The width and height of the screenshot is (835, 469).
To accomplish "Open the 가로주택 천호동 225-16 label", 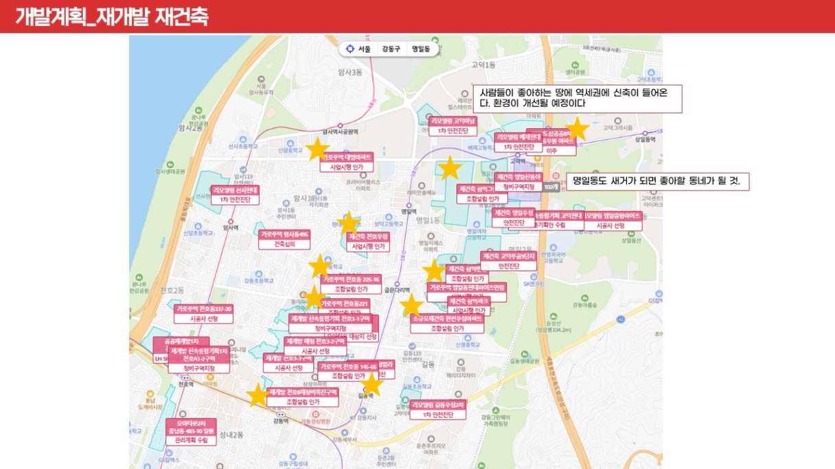I will pyautogui.click(x=351, y=285).
